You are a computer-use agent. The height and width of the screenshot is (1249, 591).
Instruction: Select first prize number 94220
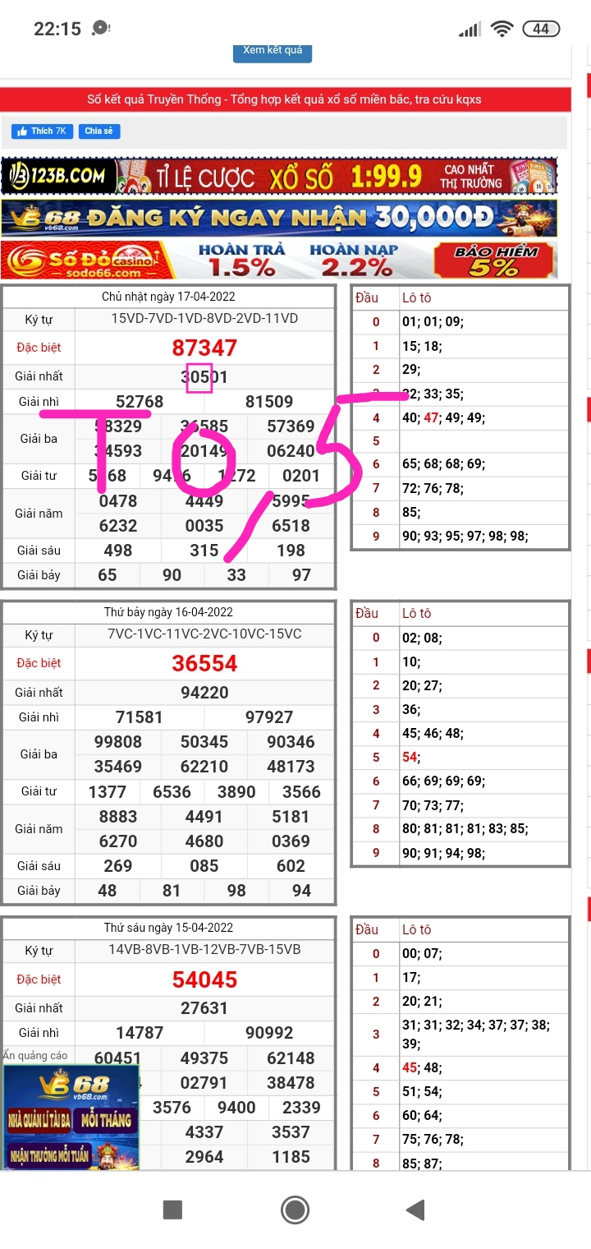click(x=204, y=693)
